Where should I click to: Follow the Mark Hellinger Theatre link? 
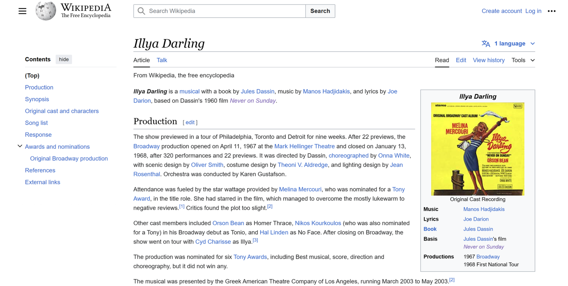[304, 146]
